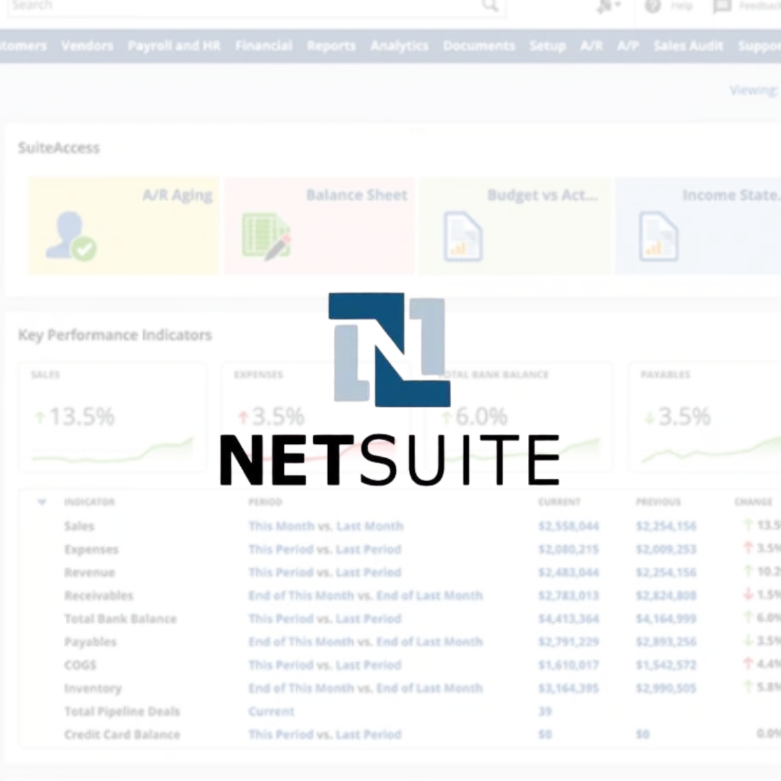Open the A/P menu
This screenshot has width=781, height=781.
pos(628,46)
